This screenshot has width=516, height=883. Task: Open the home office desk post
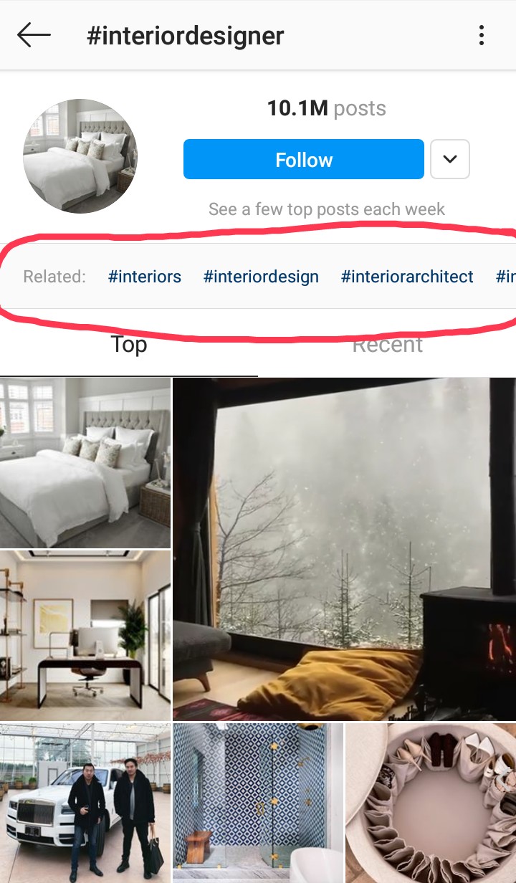(x=85, y=635)
